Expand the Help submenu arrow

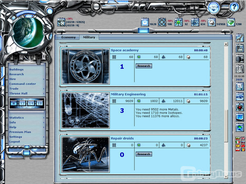(x=44, y=127)
